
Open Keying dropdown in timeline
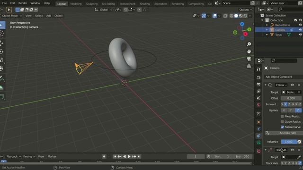click(29, 156)
